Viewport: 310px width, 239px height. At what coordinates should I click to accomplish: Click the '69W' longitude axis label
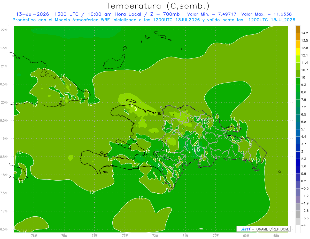pos(246,235)
